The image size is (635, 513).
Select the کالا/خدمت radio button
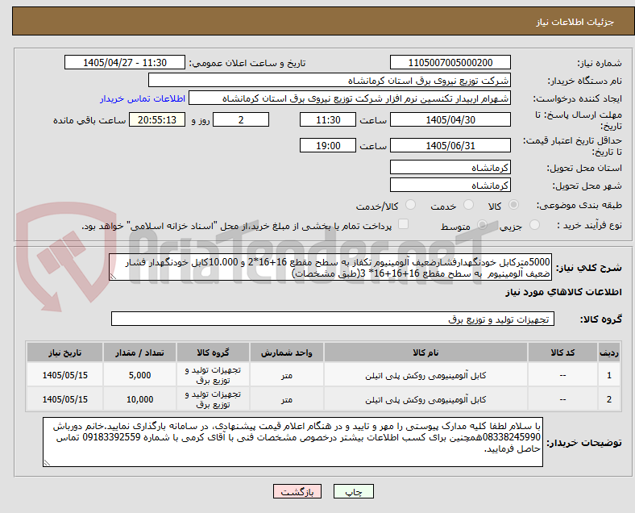tap(410, 205)
